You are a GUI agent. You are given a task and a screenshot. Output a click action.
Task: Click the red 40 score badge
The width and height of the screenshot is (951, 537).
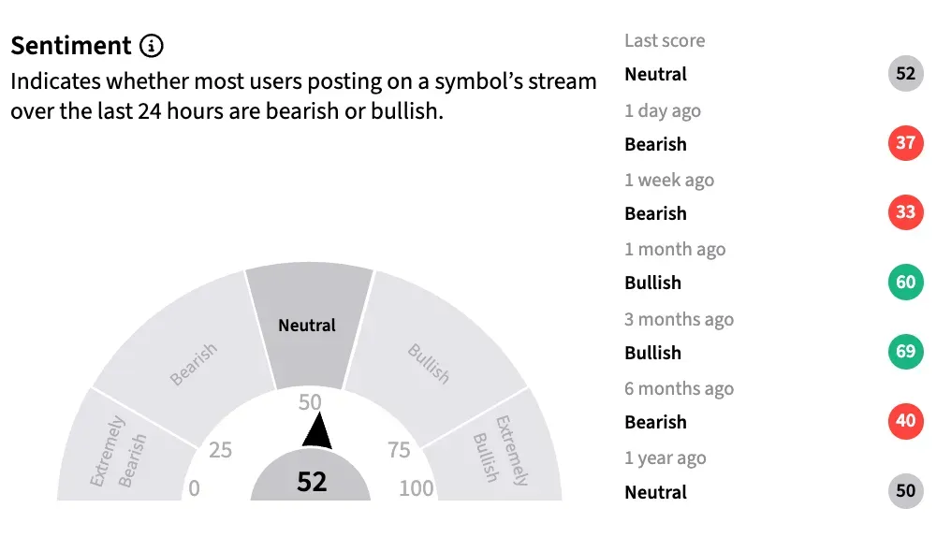tap(905, 421)
